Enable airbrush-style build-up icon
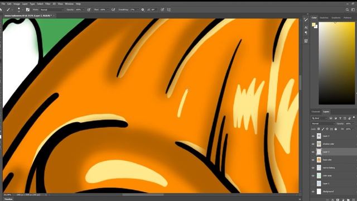The width and height of the screenshot is (357, 201). point(113,10)
